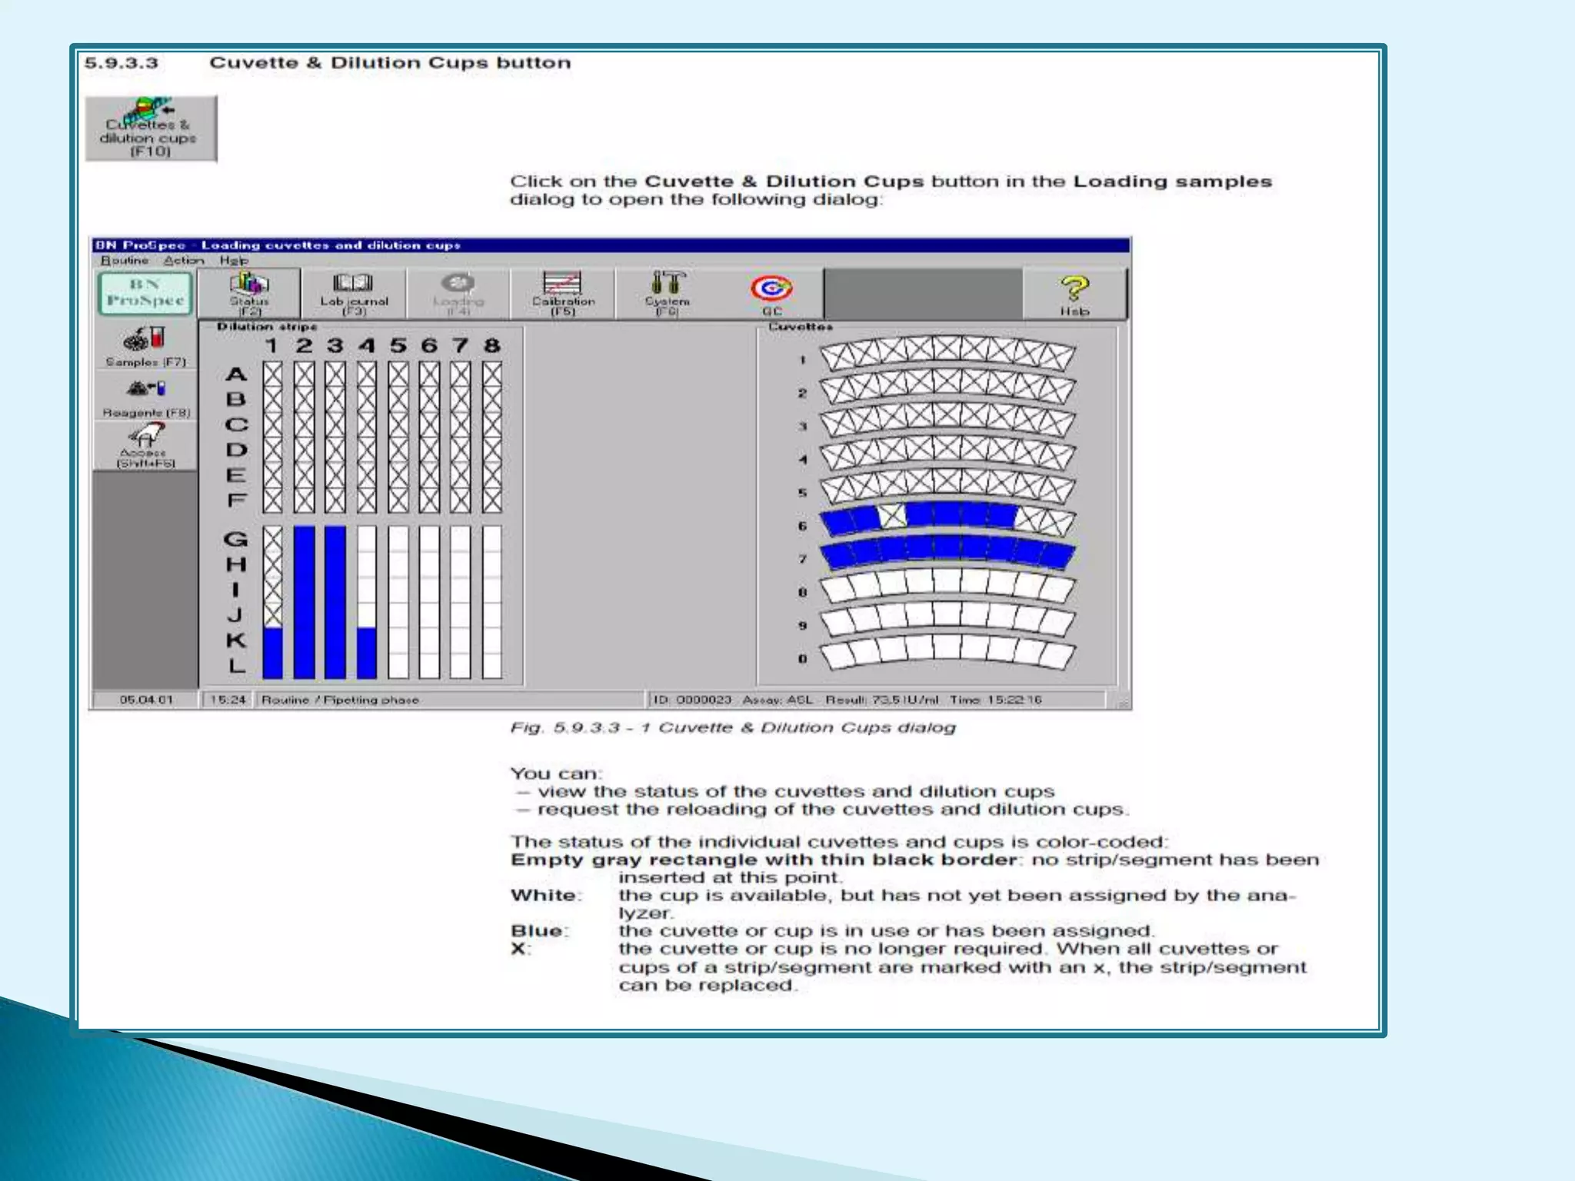Open the Action menu
Viewport: 1575px width, 1181px height.
tap(183, 261)
